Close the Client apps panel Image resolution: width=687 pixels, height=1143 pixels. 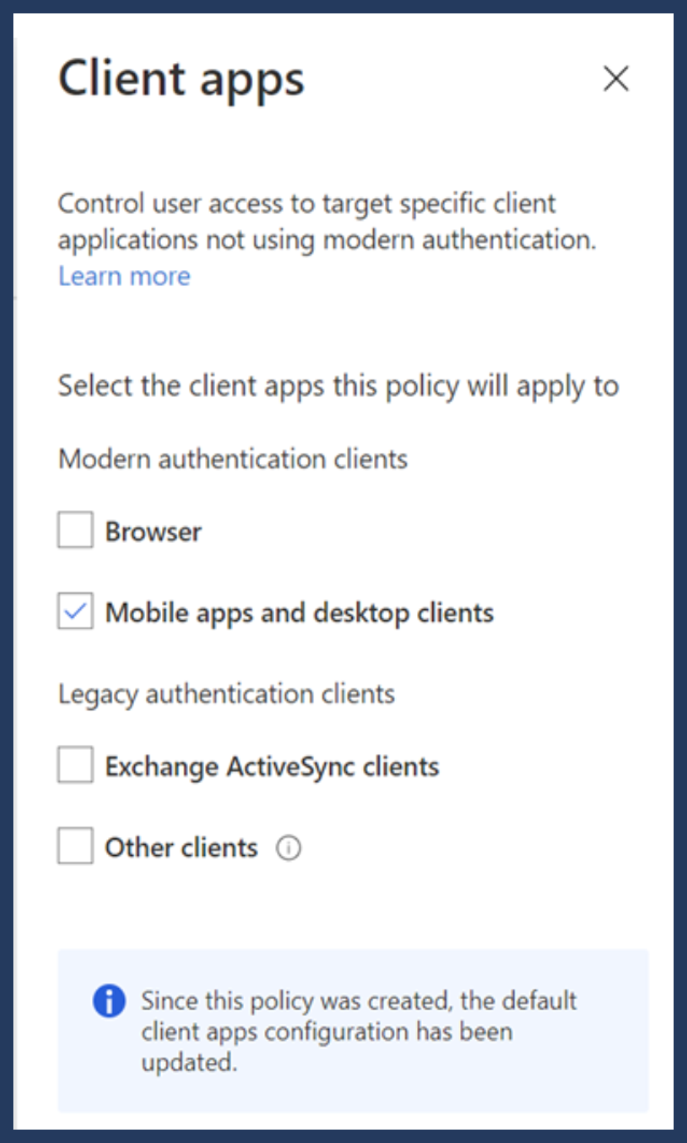(616, 78)
